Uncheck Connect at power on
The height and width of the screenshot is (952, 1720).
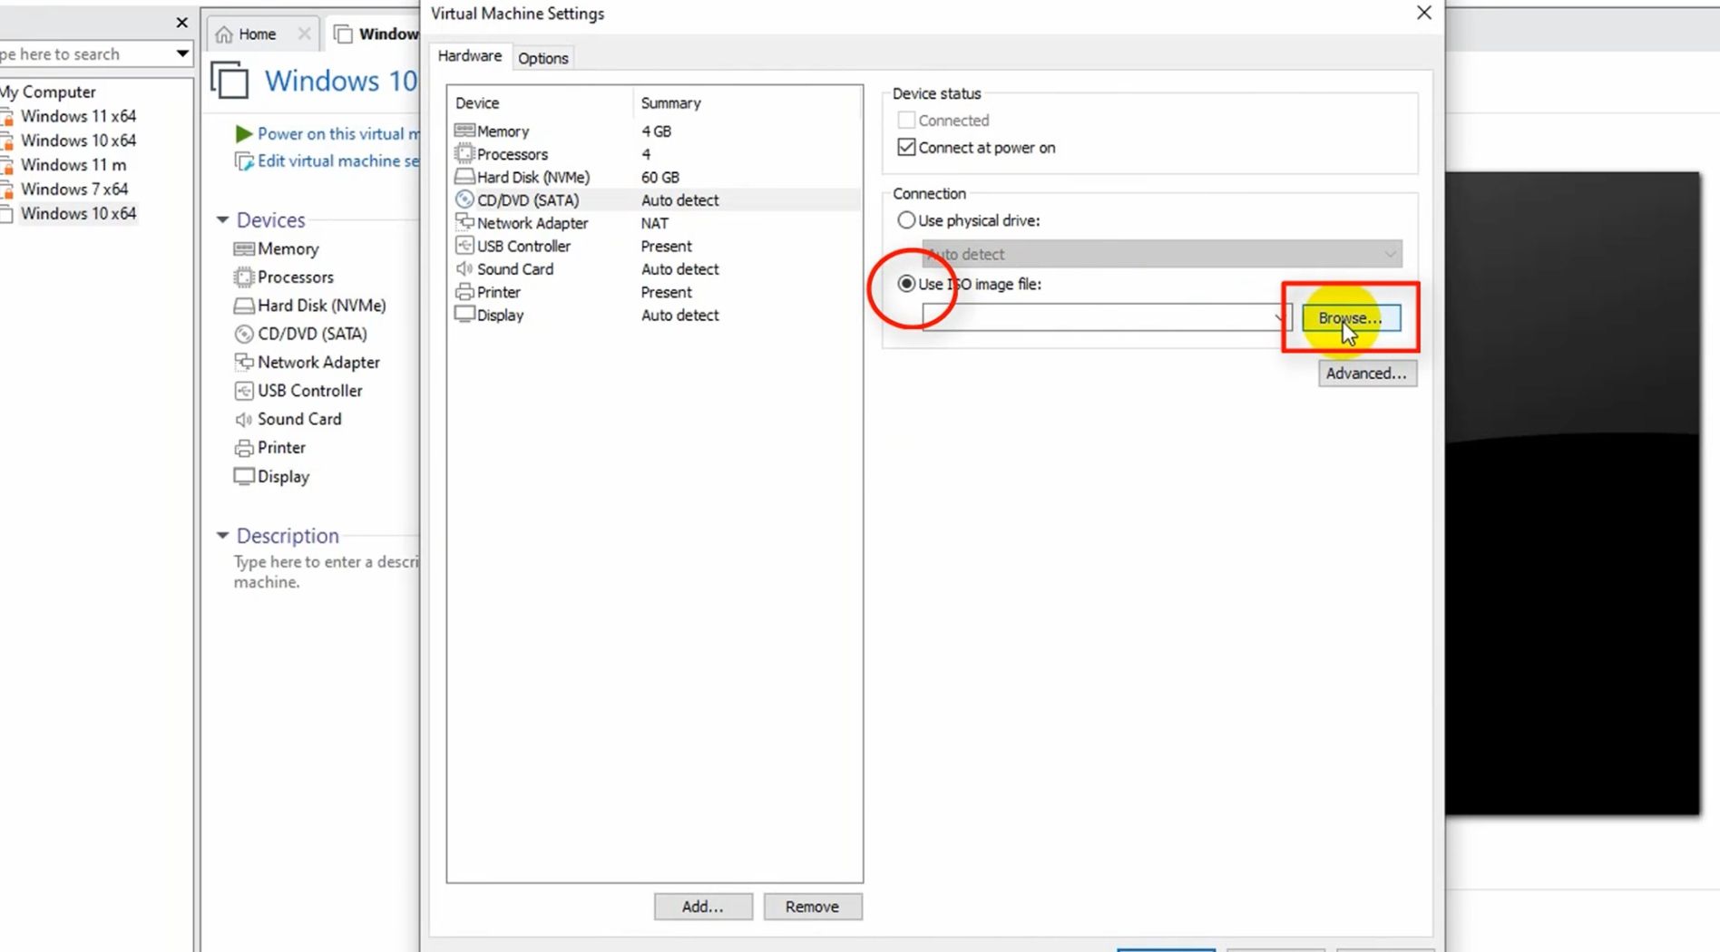[x=905, y=147]
